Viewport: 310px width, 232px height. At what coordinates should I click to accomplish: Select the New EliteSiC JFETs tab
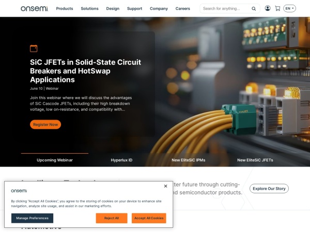pos(255,160)
